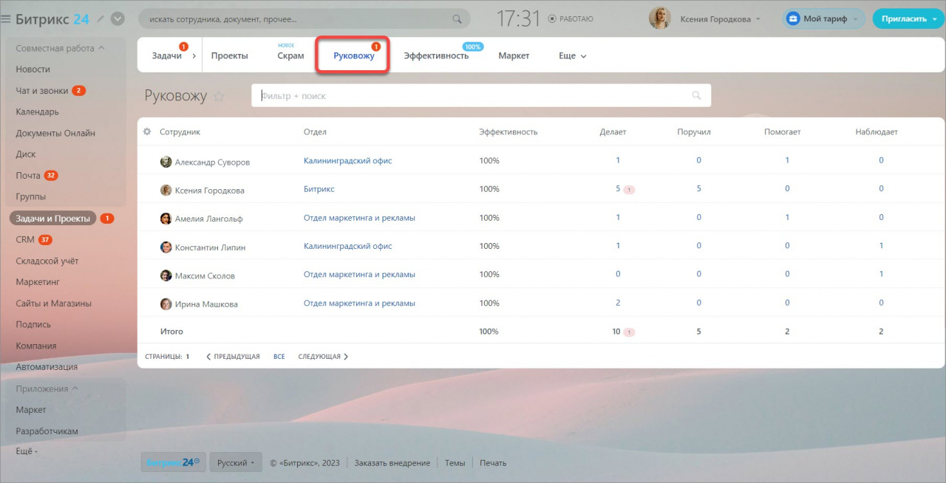Click the round chevron button near logo
This screenshot has width=946, height=483.
[118, 18]
